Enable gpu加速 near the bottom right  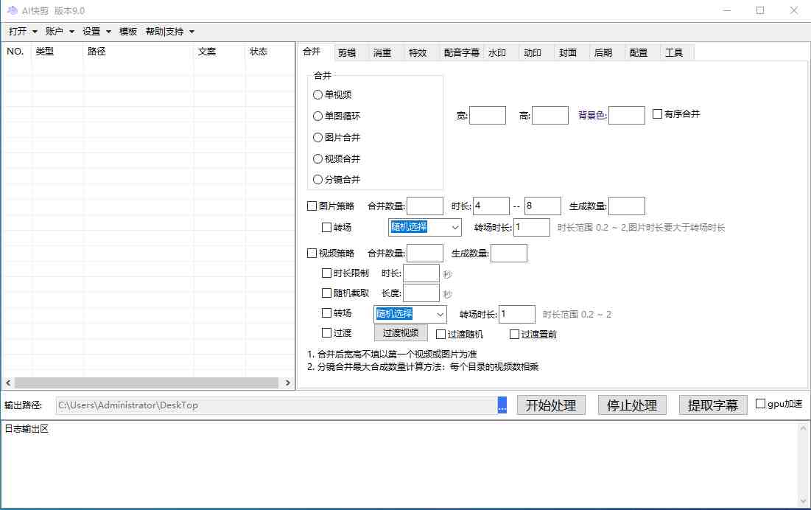(759, 403)
